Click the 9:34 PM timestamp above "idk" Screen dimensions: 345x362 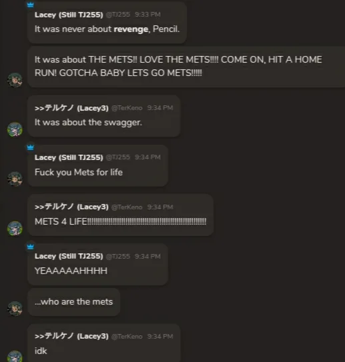pos(160,337)
